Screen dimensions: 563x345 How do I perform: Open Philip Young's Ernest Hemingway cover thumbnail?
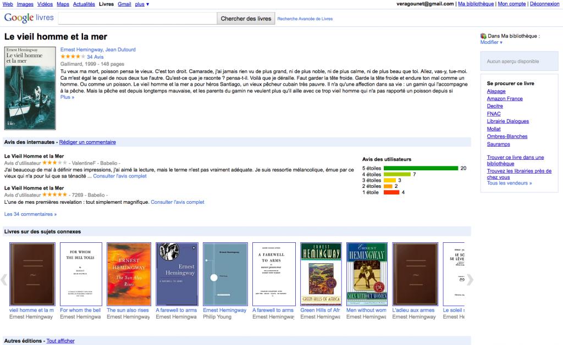(225, 274)
